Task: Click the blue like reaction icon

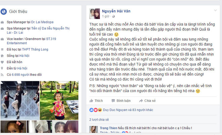Action: [91, 110]
